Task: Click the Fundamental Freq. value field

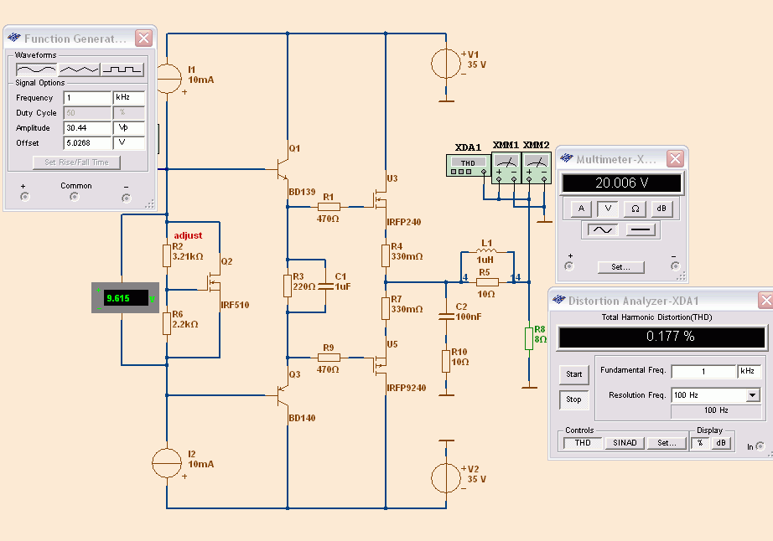Action: tap(703, 371)
